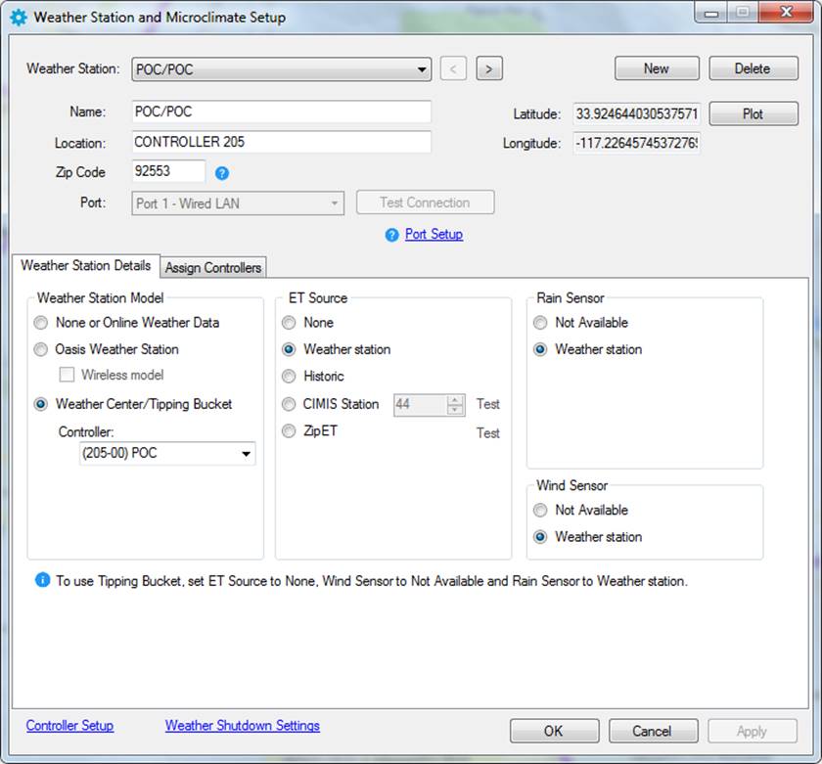The image size is (822, 764).
Task: Go to previous weather station arrow
Action: [x=453, y=68]
